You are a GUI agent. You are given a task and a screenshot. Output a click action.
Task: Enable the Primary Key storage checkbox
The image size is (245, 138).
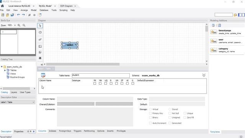point(150,113)
